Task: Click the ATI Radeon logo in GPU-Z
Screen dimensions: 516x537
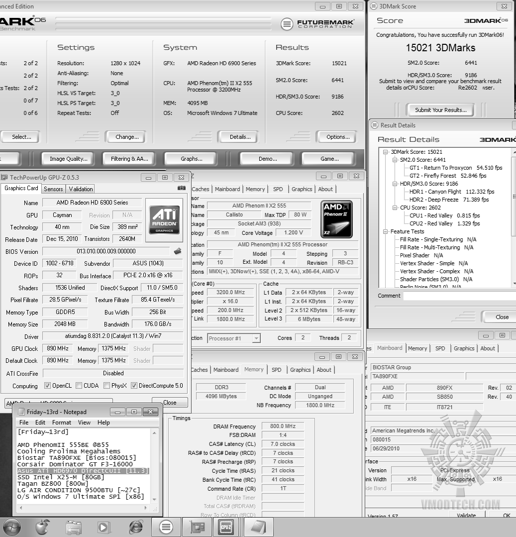Action: (x=164, y=219)
